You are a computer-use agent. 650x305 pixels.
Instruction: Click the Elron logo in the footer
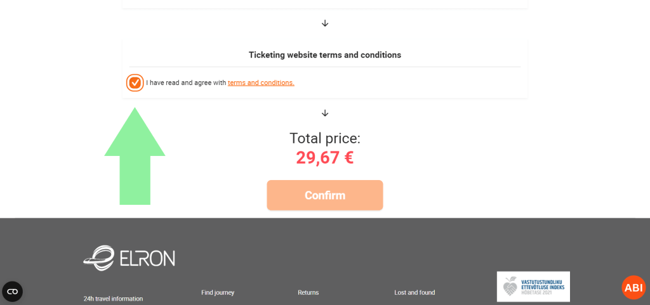coord(129,257)
